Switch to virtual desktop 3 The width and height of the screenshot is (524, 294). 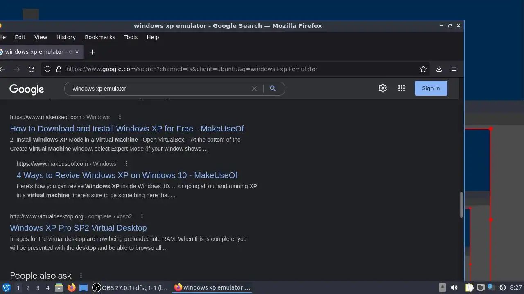click(x=38, y=288)
